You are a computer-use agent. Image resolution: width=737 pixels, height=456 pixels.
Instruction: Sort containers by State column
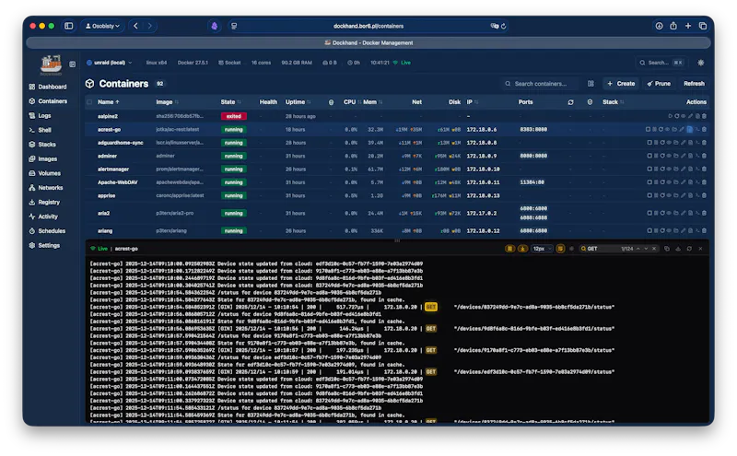point(230,102)
